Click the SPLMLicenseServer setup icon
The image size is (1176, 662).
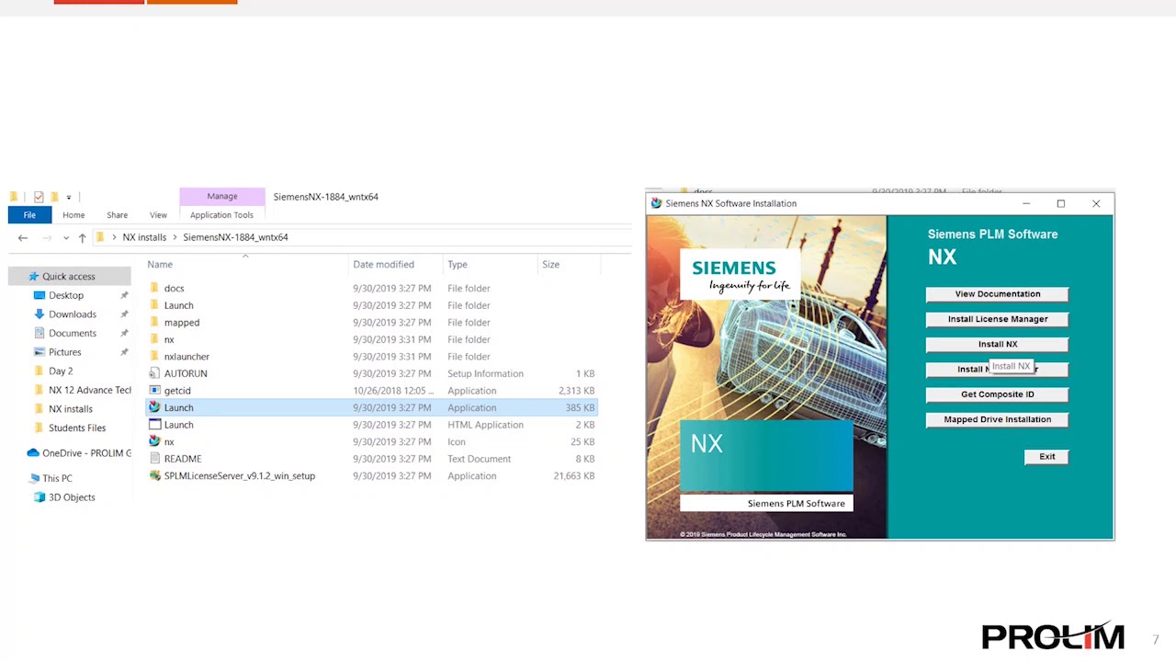154,475
